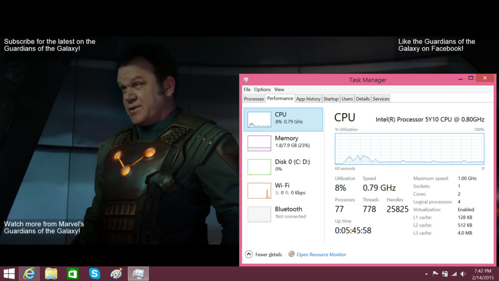Open the Windows Start button

(x=9, y=274)
